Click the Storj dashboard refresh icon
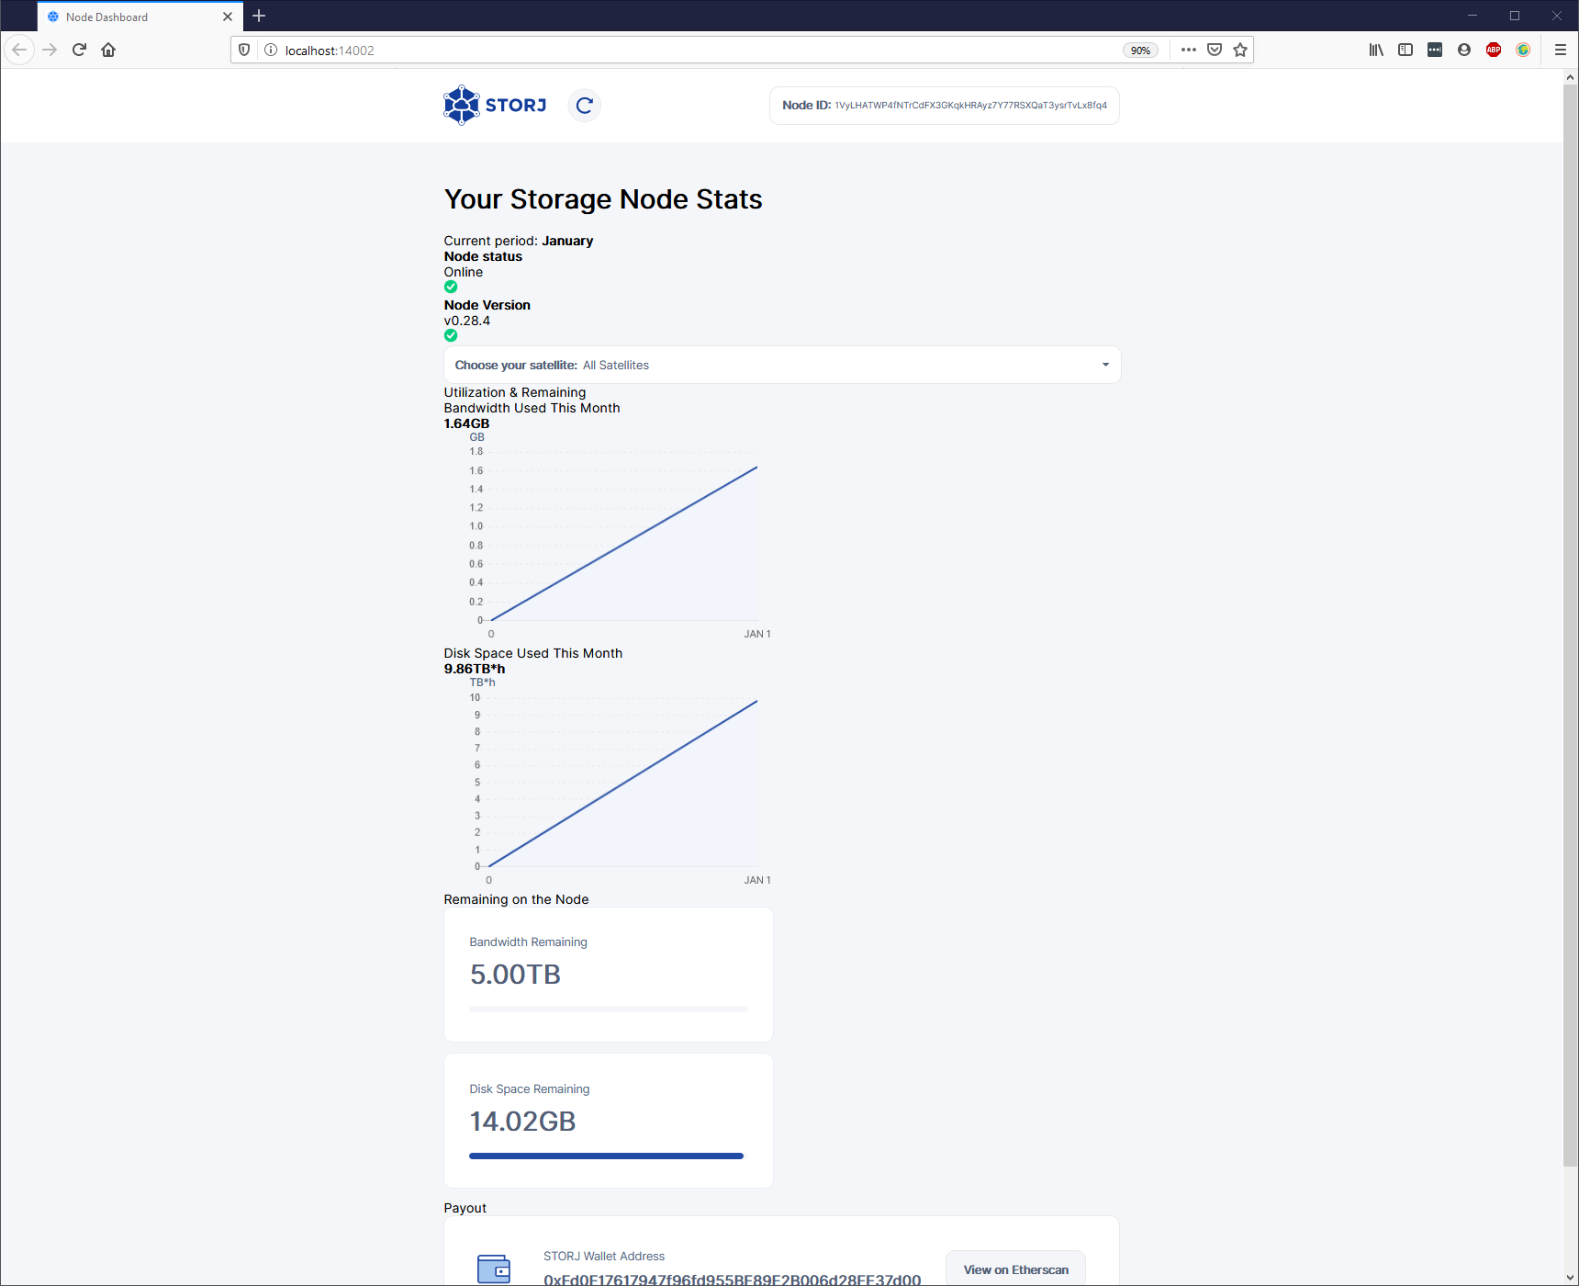Image resolution: width=1579 pixels, height=1286 pixels. [584, 106]
